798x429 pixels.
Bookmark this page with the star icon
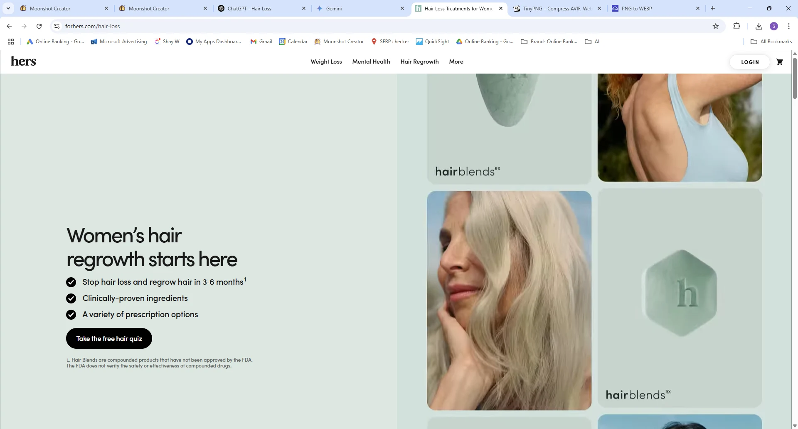click(x=715, y=26)
